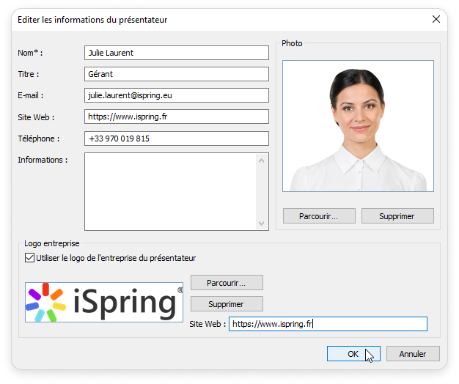Select the Titre field showing Gérant
Image resolution: width=459 pixels, height=384 pixels.
pyautogui.click(x=177, y=74)
